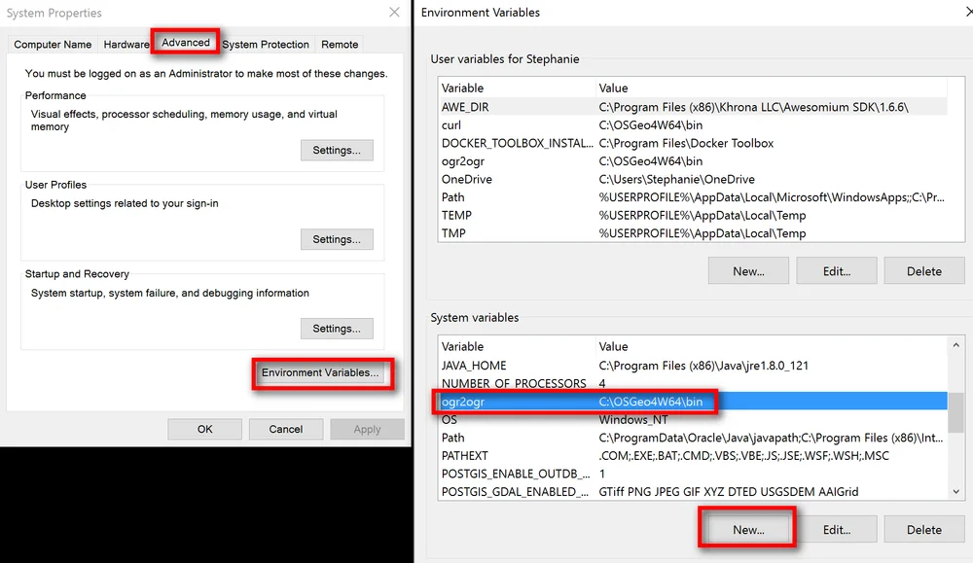This screenshot has width=973, height=563.
Task: Create a new user variable
Action: click(x=747, y=270)
